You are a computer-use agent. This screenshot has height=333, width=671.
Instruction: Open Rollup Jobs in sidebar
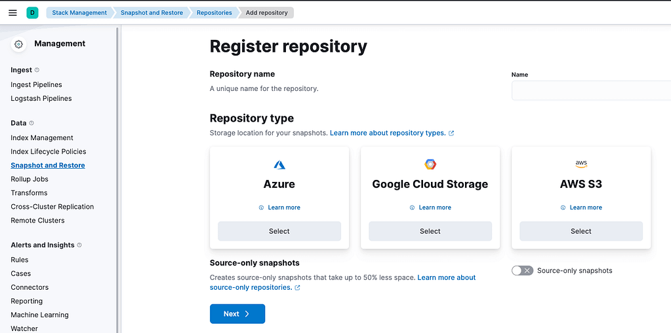[x=30, y=179]
